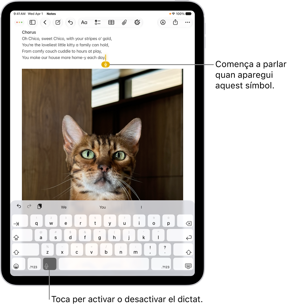Viewport: 290px width, 307px height.
Task: Tap the Tab key on keyboard
Action: click(20, 221)
